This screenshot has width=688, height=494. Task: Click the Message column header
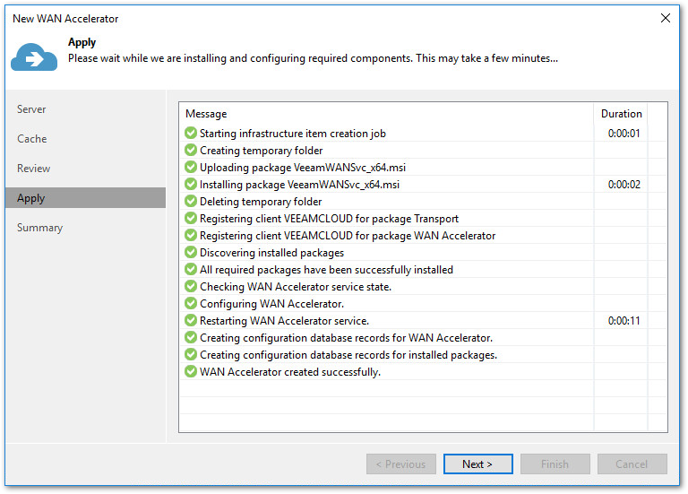click(206, 114)
